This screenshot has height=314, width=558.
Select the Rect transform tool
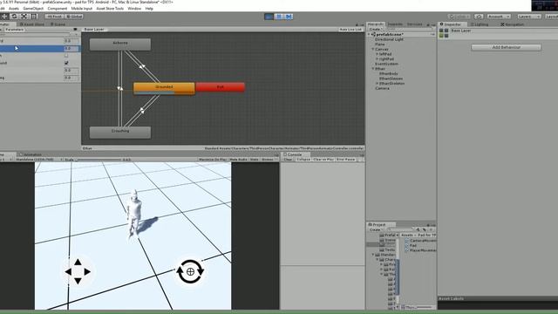[34, 17]
